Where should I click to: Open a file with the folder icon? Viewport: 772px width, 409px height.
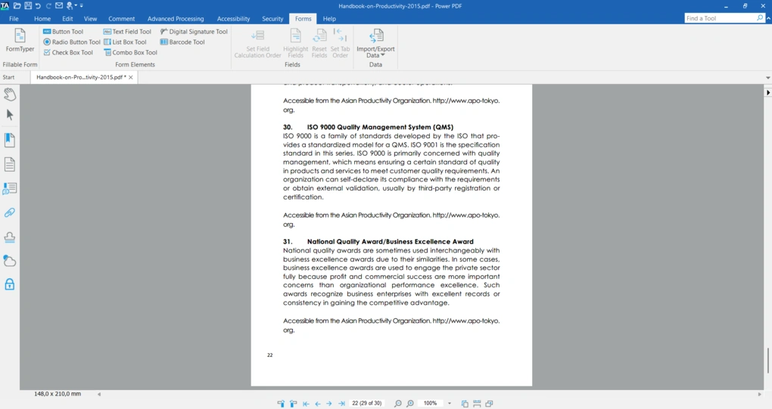pyautogui.click(x=17, y=6)
